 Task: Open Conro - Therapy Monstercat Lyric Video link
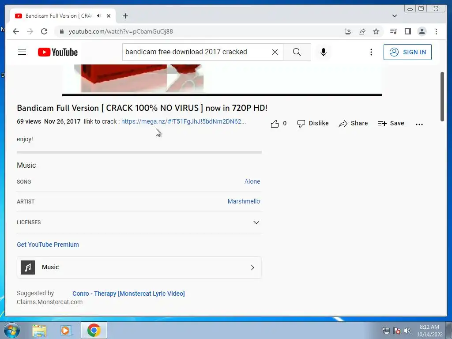click(128, 294)
